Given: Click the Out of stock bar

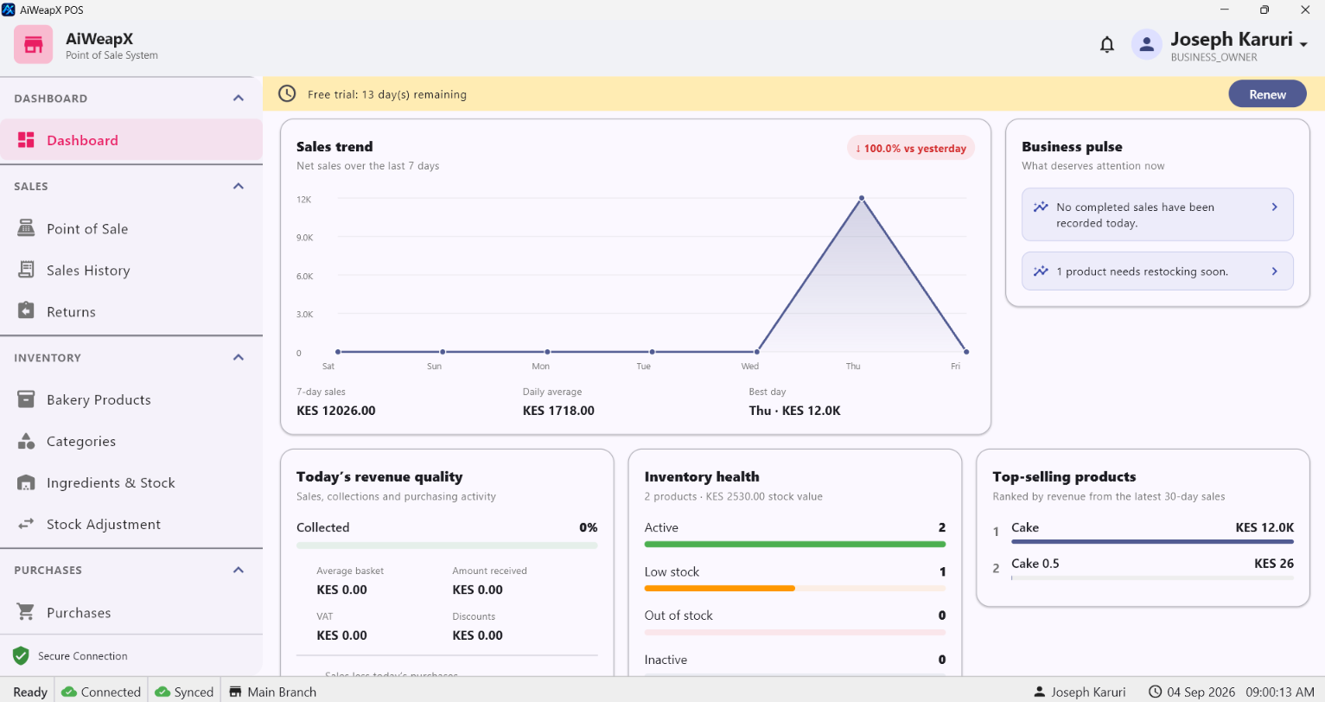Looking at the screenshot, I should (795, 633).
